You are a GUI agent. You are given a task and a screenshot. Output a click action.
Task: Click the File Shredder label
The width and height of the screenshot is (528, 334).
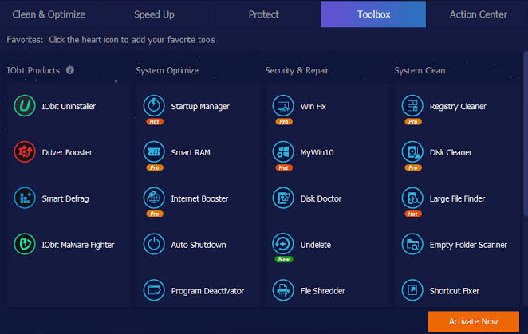pos(322,291)
